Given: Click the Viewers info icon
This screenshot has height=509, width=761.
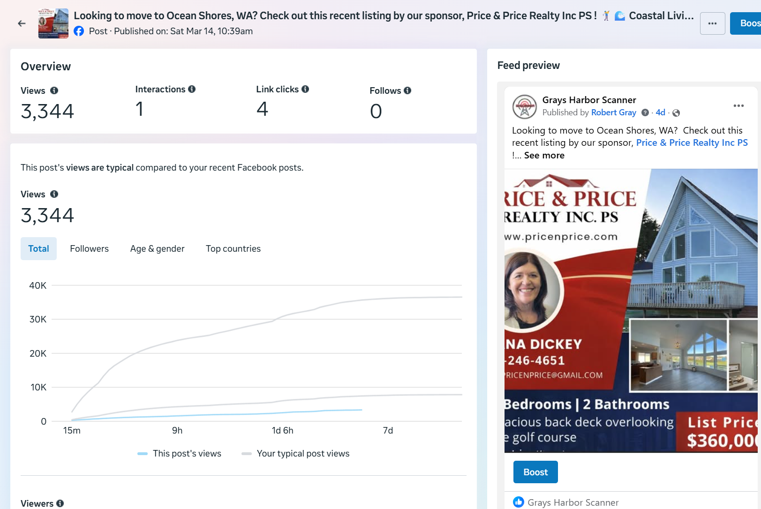Looking at the screenshot, I should (x=60, y=503).
